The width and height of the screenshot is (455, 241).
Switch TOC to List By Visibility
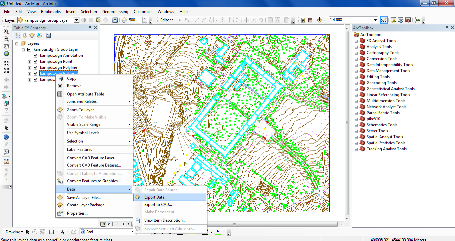point(32,35)
